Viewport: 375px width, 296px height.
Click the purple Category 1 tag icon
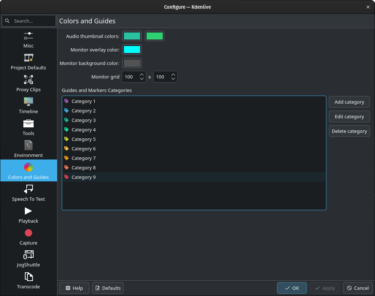click(x=67, y=101)
